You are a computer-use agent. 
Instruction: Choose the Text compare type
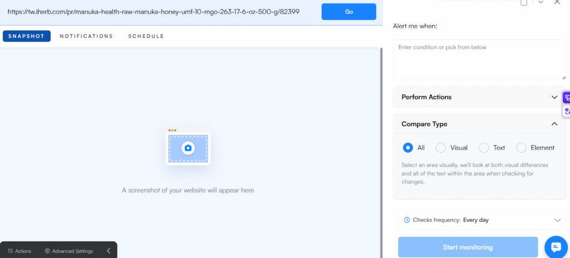coord(484,148)
